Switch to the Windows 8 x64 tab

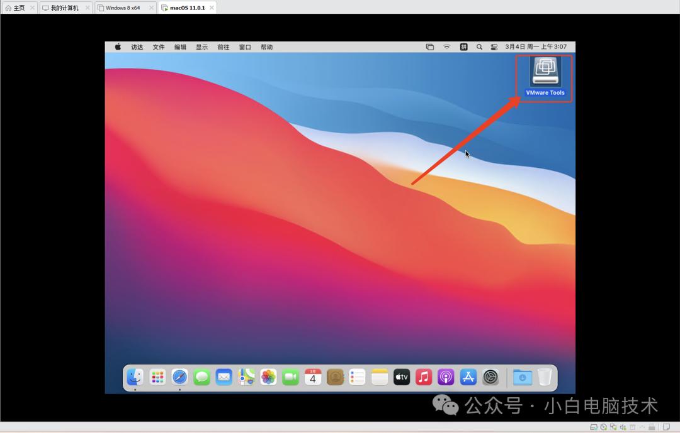(123, 8)
